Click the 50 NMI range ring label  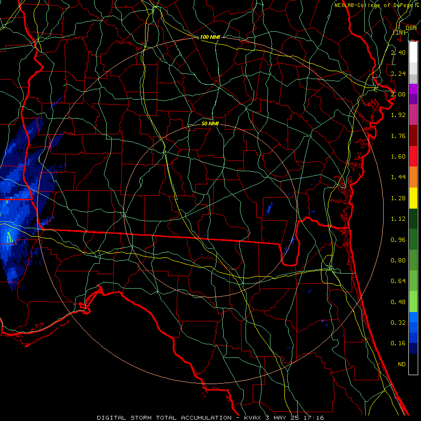(210, 123)
